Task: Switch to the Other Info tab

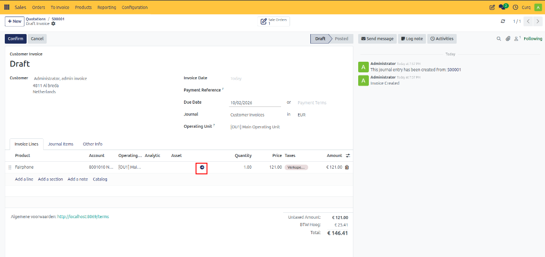Action: coord(93,144)
